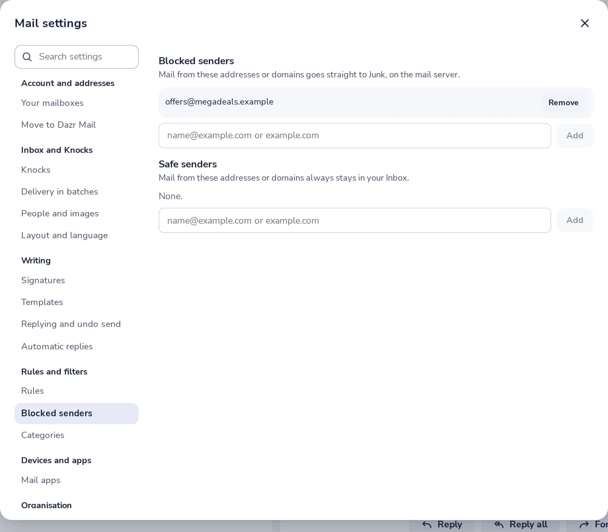
Task: Click the Reply all double-arrow icon
Action: point(499,525)
